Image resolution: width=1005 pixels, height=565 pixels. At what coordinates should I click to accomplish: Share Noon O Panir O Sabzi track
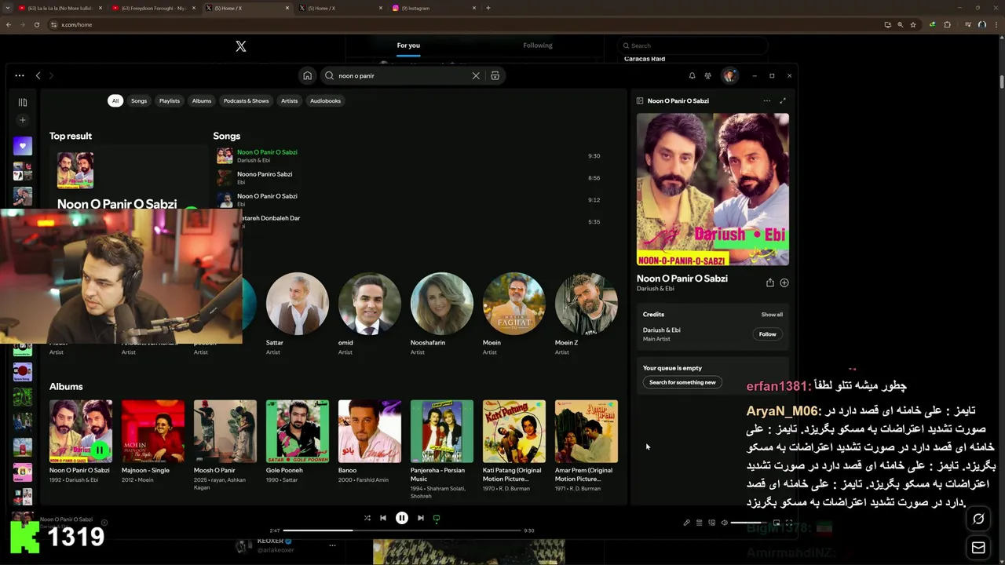(770, 282)
